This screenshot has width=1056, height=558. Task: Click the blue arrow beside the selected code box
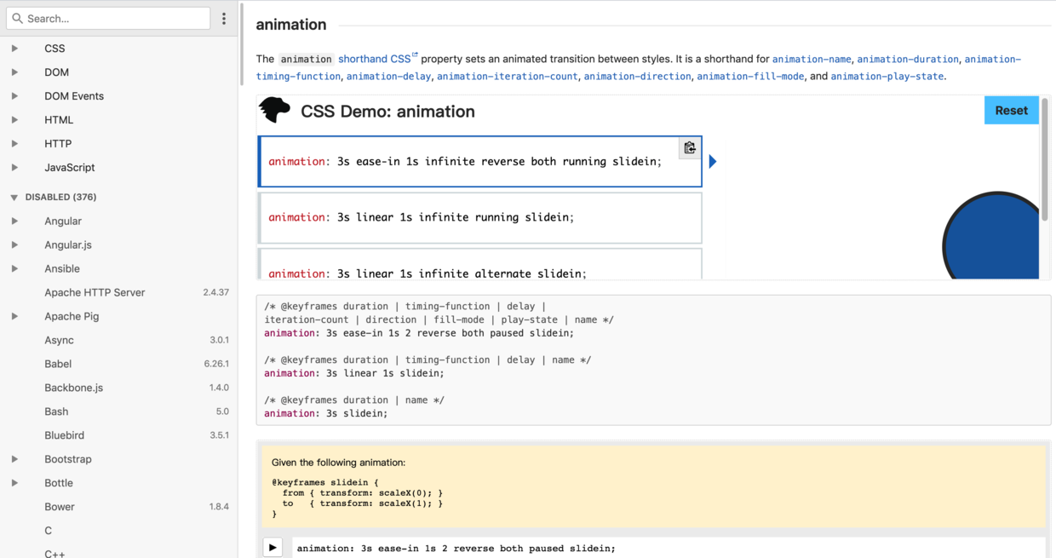[x=712, y=161]
